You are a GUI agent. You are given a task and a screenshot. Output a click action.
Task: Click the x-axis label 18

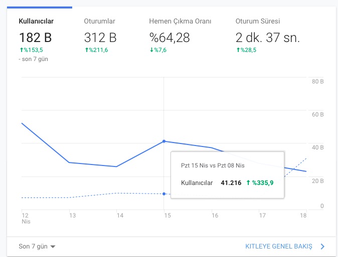[x=303, y=215]
